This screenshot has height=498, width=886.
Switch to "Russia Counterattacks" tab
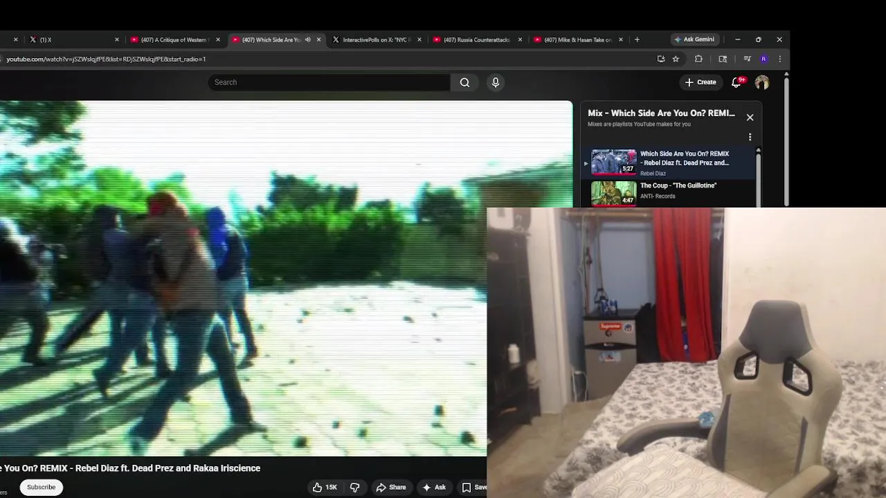click(477, 39)
